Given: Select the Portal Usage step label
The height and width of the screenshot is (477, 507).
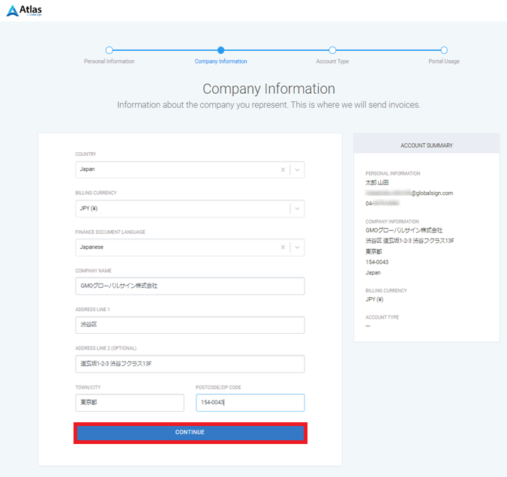Looking at the screenshot, I should pos(444,61).
